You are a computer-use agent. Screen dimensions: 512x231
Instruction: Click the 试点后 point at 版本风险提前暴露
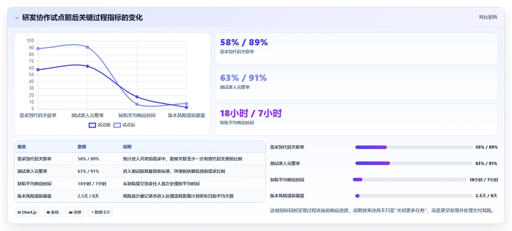point(187,104)
